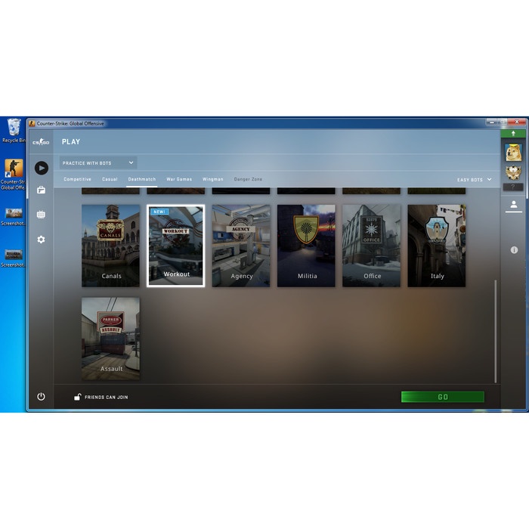529x529 pixels.
Task: Select the Office map card
Action: 372,246
